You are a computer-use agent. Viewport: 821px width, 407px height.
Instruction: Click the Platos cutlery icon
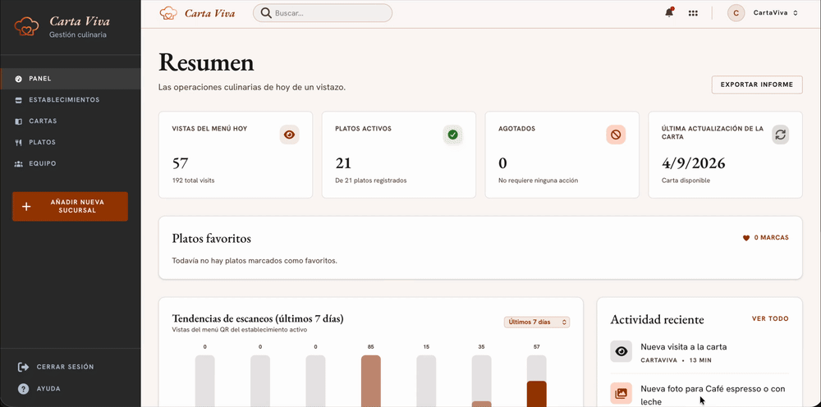[19, 142]
